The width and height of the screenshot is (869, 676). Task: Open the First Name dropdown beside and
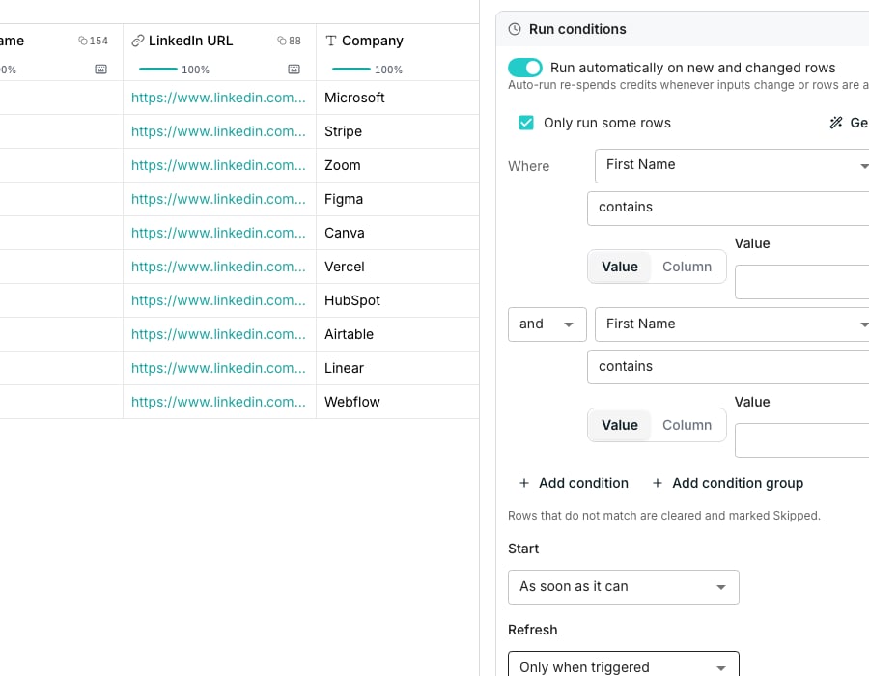[732, 324]
